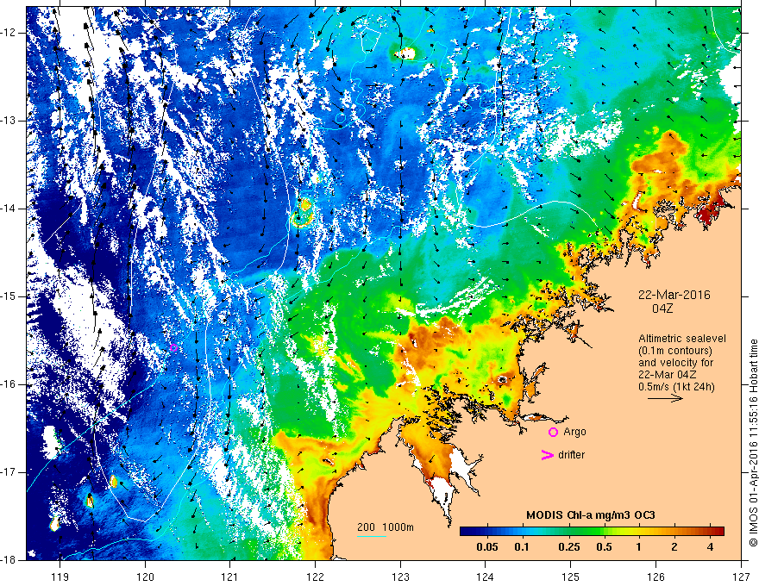Click the "and velocity for" text line
The image size is (759, 586).
pyautogui.click(x=675, y=363)
